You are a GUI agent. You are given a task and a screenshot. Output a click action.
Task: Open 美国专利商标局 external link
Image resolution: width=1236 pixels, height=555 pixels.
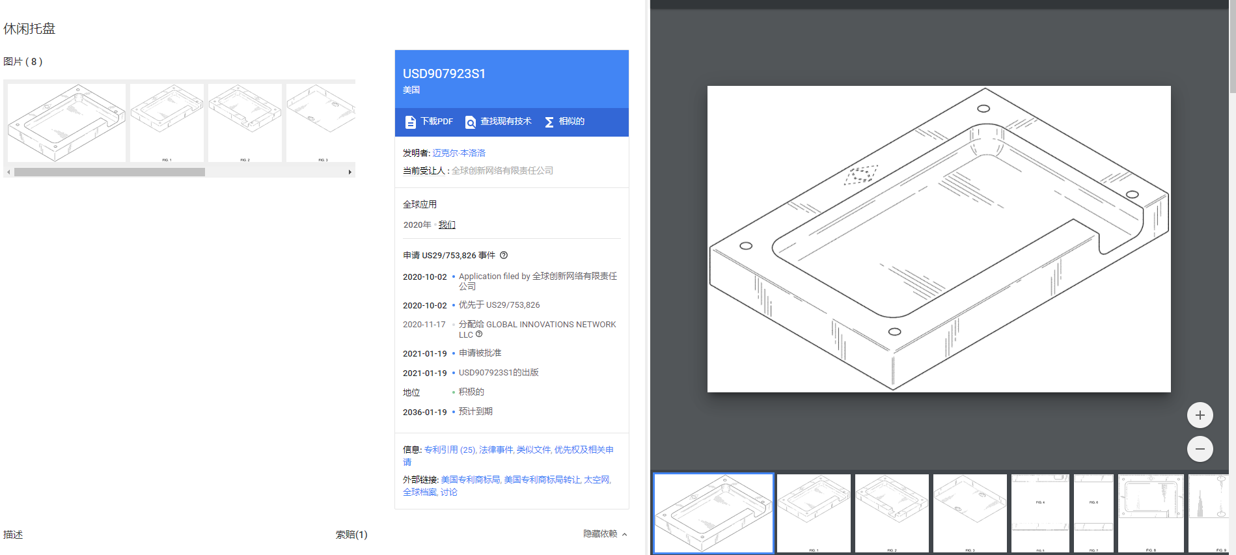[x=471, y=480]
